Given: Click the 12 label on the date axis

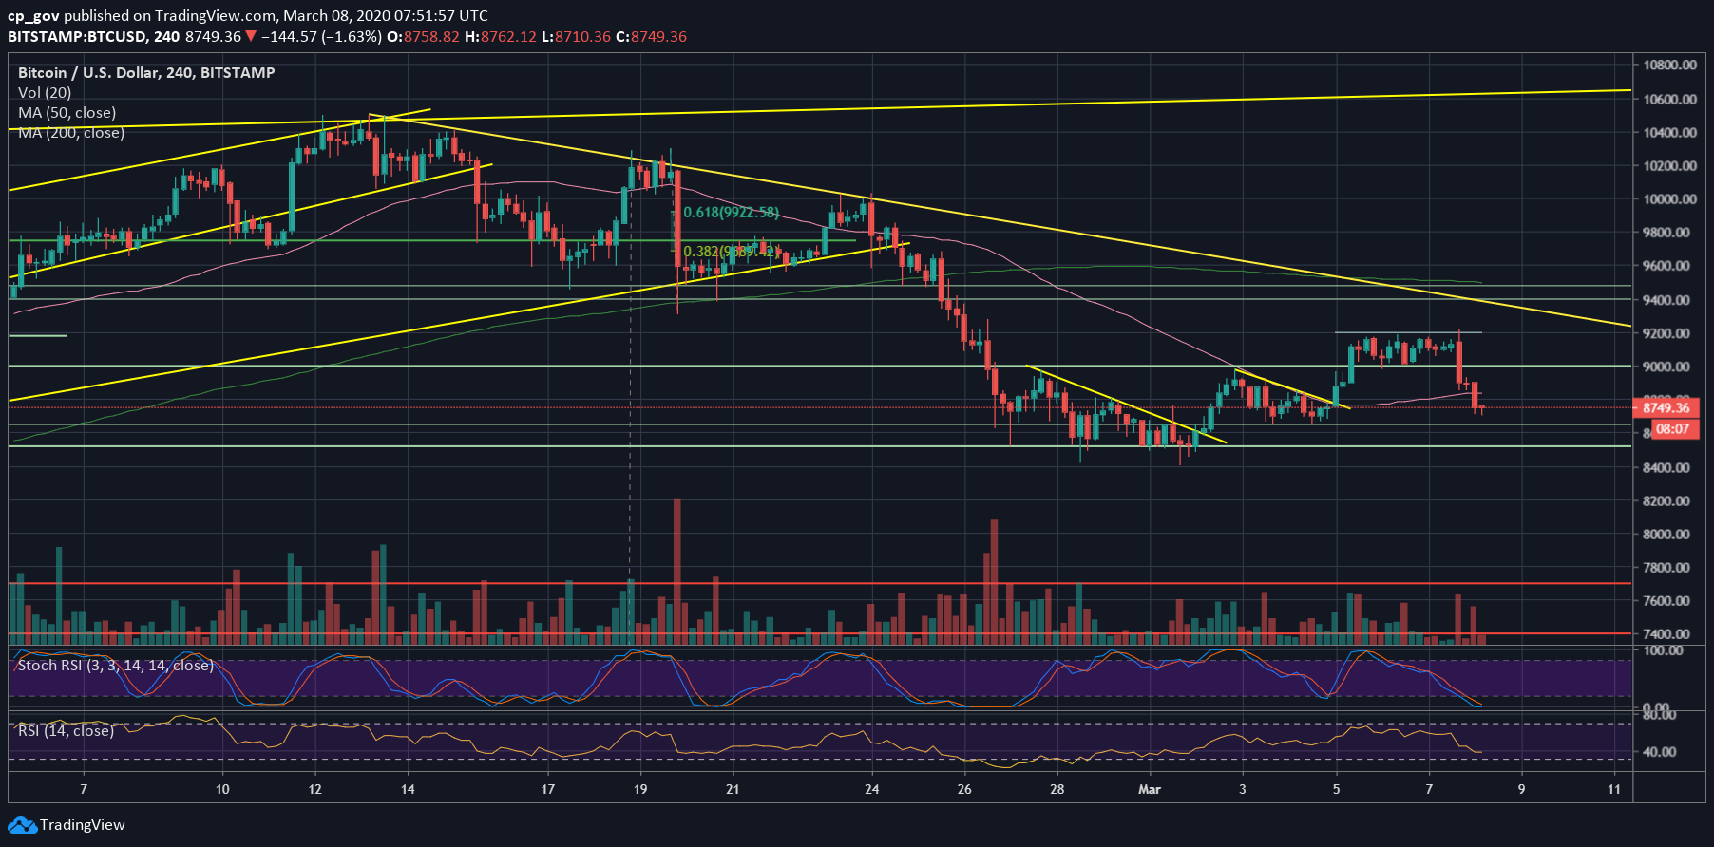Looking at the screenshot, I should coord(315,789).
